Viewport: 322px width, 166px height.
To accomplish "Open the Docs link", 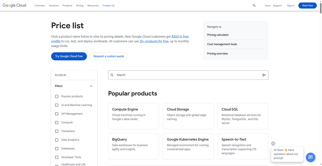I will coord(268,5).
